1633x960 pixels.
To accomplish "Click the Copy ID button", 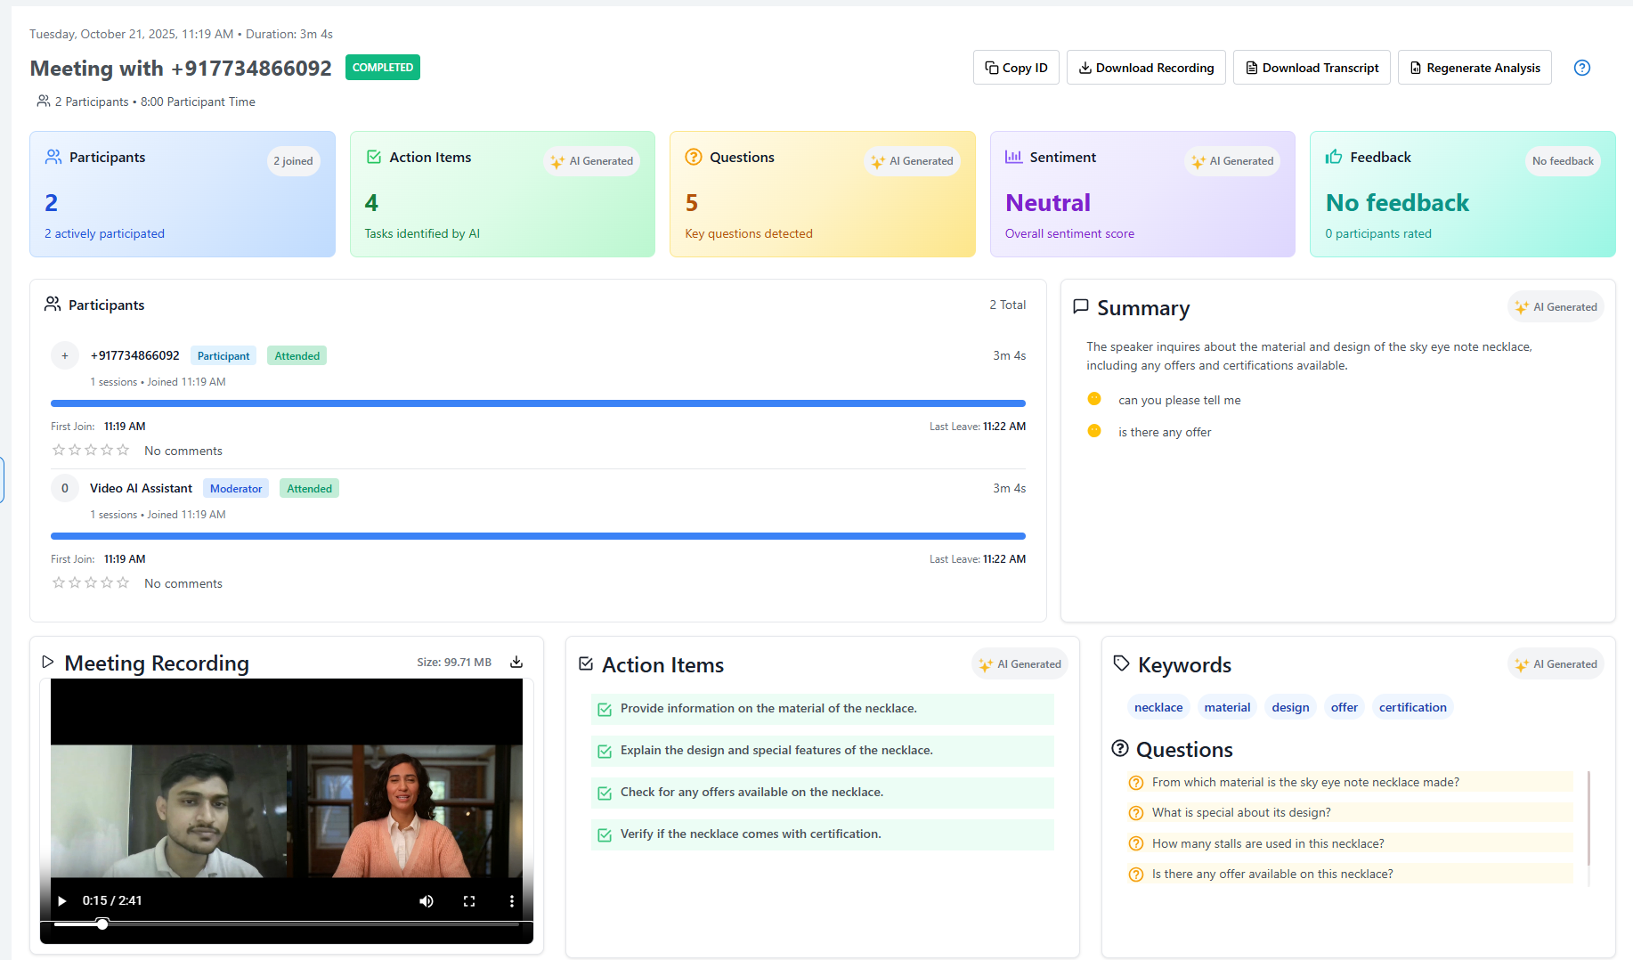I will pyautogui.click(x=1016, y=68).
